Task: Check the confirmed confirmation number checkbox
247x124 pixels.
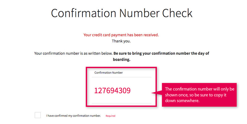Action: (38, 115)
